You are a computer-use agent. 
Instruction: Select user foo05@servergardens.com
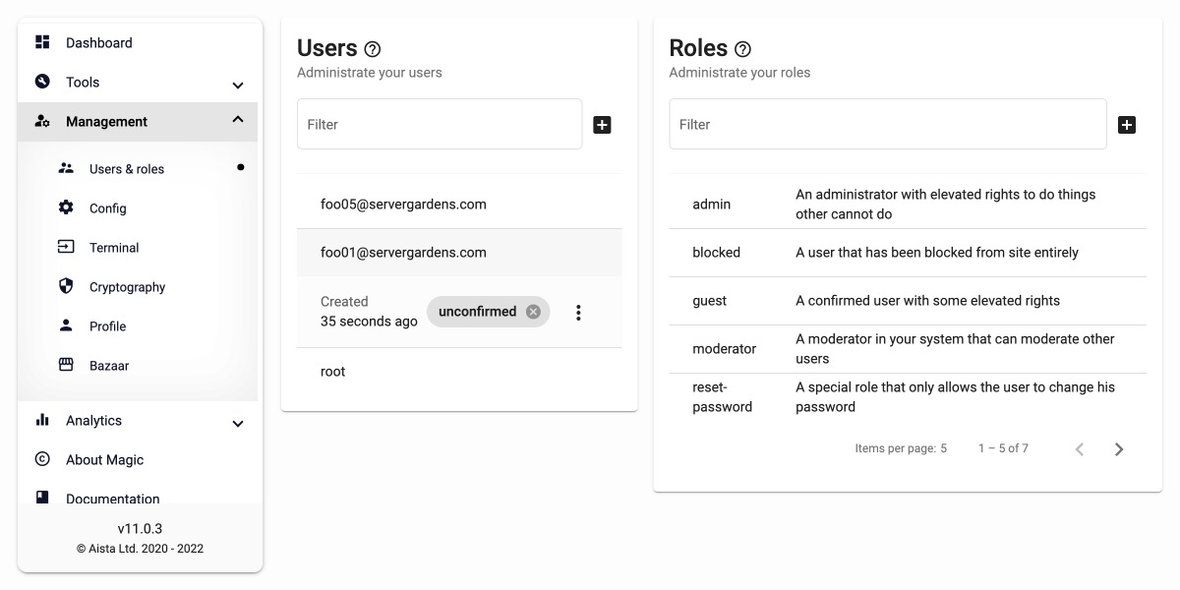[403, 205]
